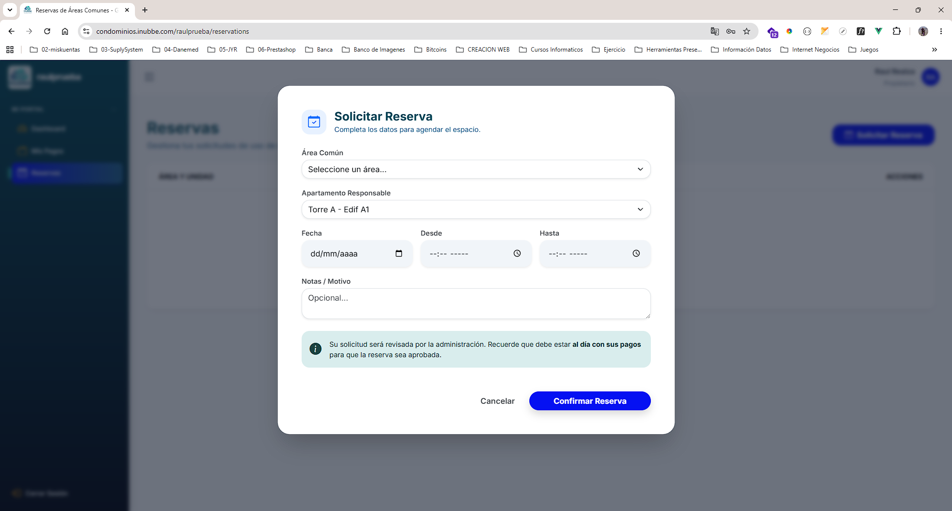Reload the page
Image resolution: width=952 pixels, height=511 pixels.
pyautogui.click(x=47, y=31)
